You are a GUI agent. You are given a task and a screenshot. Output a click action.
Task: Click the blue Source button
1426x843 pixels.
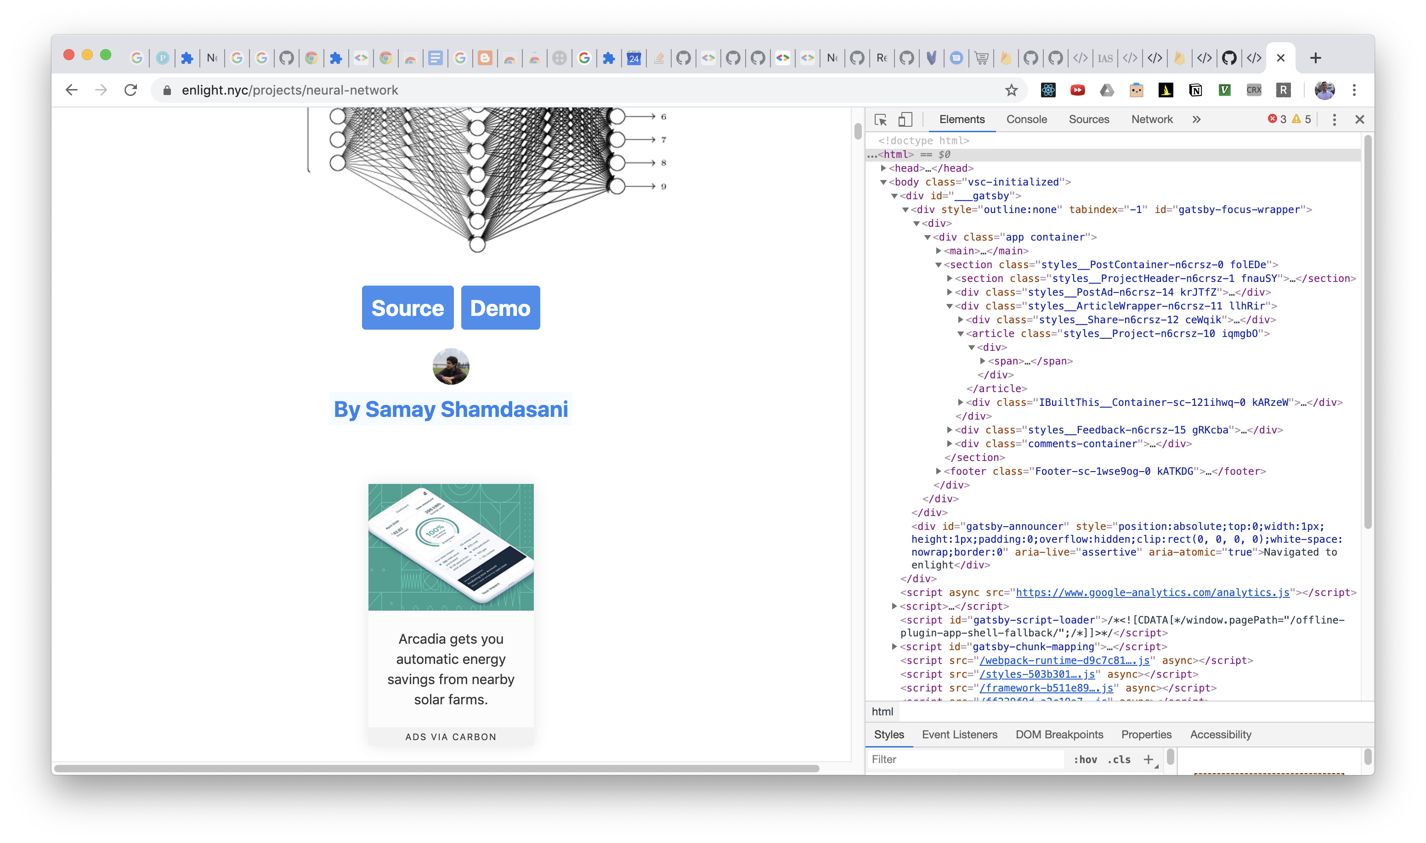(x=407, y=308)
